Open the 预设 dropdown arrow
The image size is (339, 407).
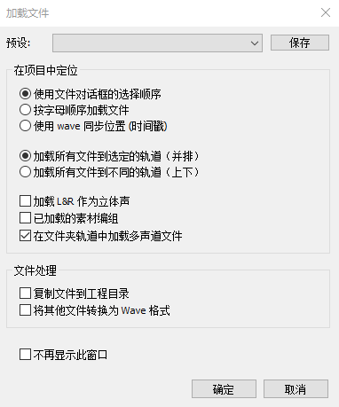255,43
